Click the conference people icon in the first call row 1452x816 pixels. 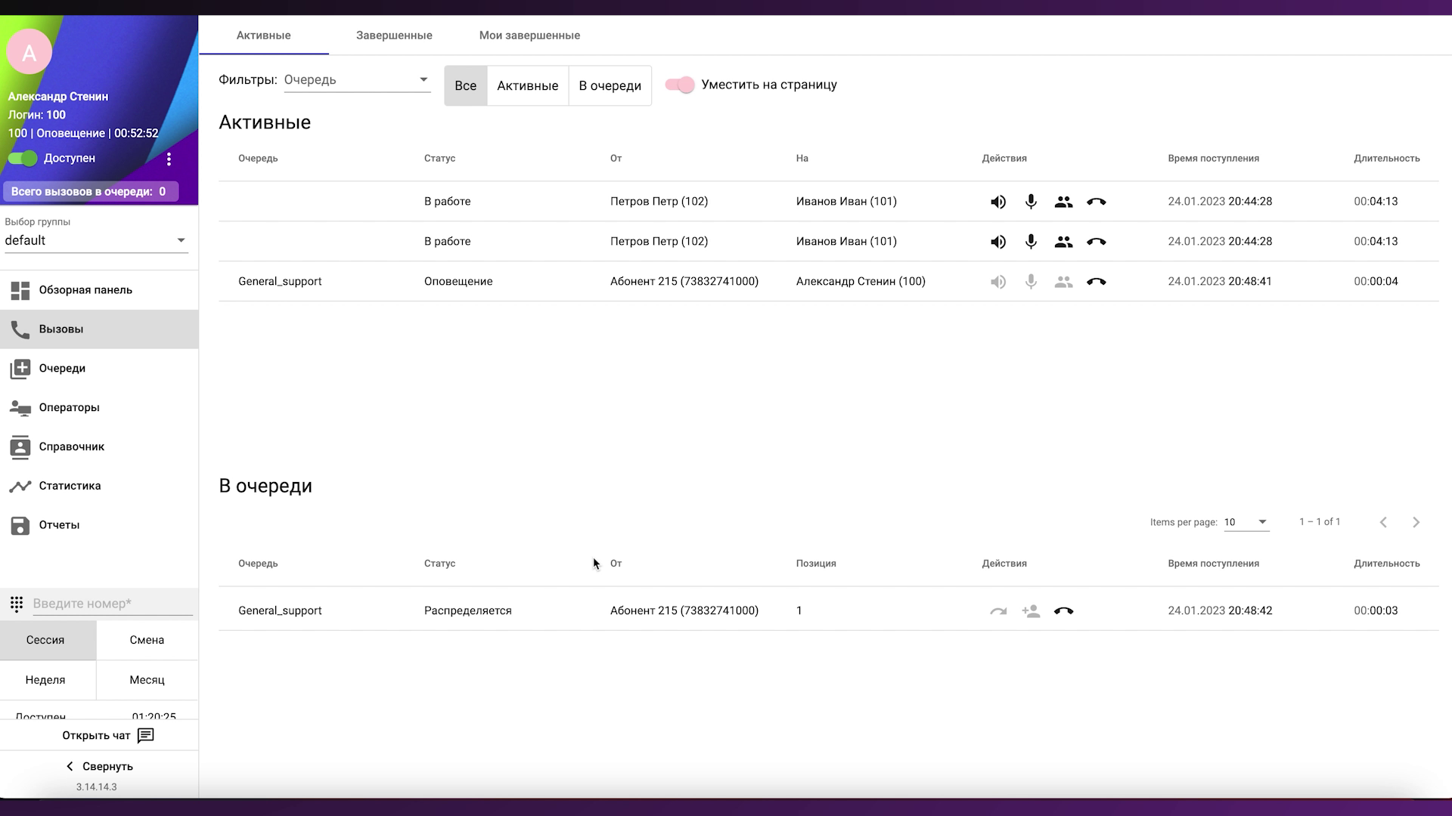(1063, 202)
